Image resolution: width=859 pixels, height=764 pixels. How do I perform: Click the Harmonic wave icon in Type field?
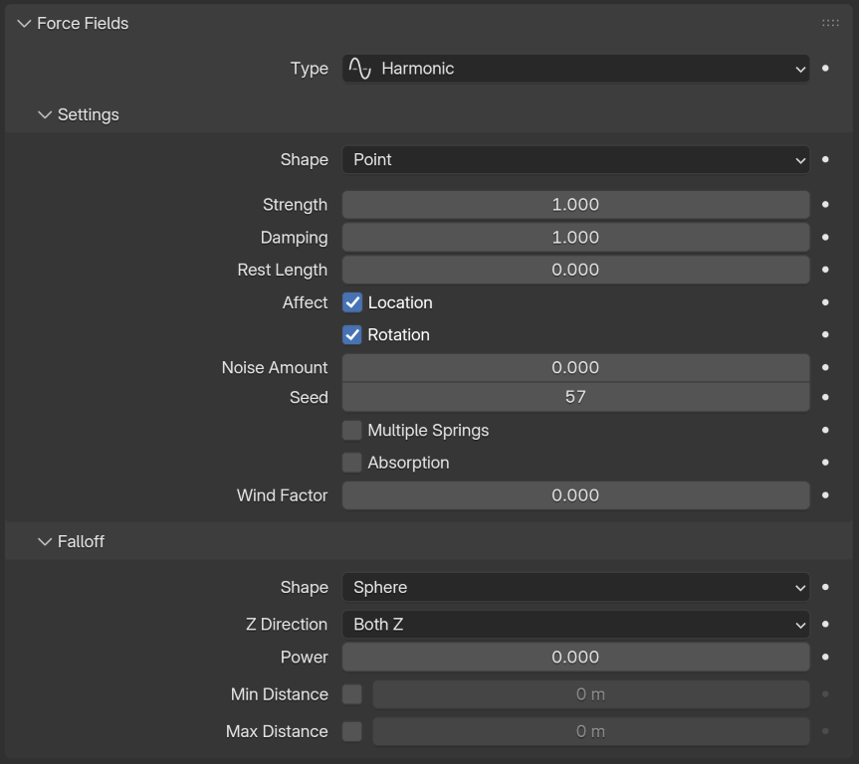click(x=360, y=69)
